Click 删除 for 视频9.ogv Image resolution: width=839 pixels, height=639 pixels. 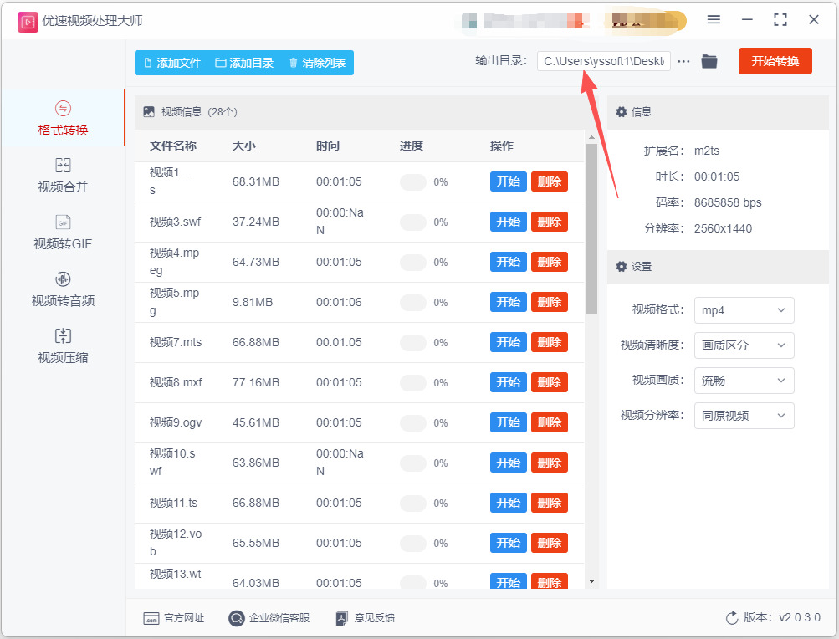[x=549, y=422]
